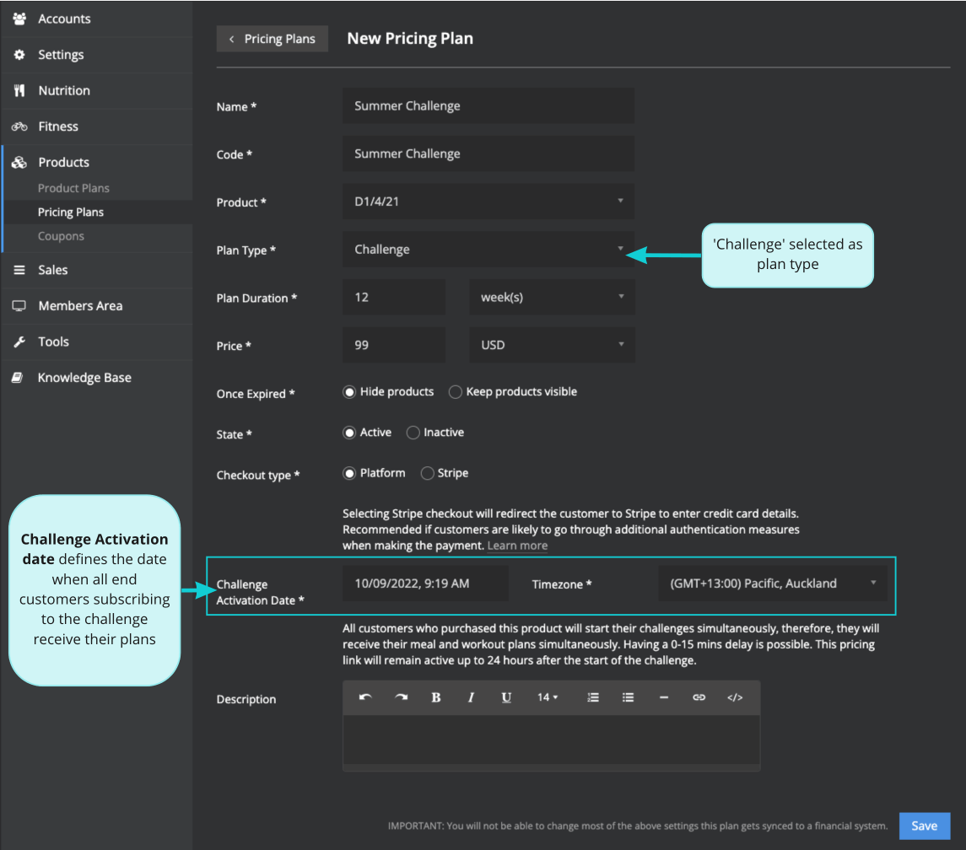Image resolution: width=966 pixels, height=850 pixels.
Task: Open Coupons in the Products submenu
Action: point(61,236)
